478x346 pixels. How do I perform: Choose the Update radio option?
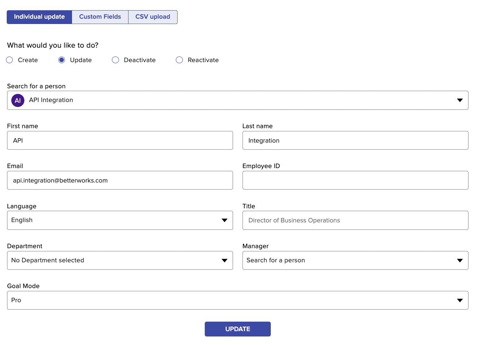[62, 60]
